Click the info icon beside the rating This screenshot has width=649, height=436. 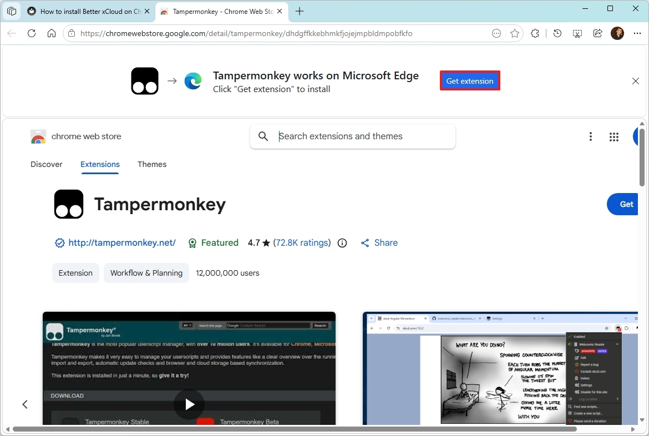pyautogui.click(x=342, y=243)
